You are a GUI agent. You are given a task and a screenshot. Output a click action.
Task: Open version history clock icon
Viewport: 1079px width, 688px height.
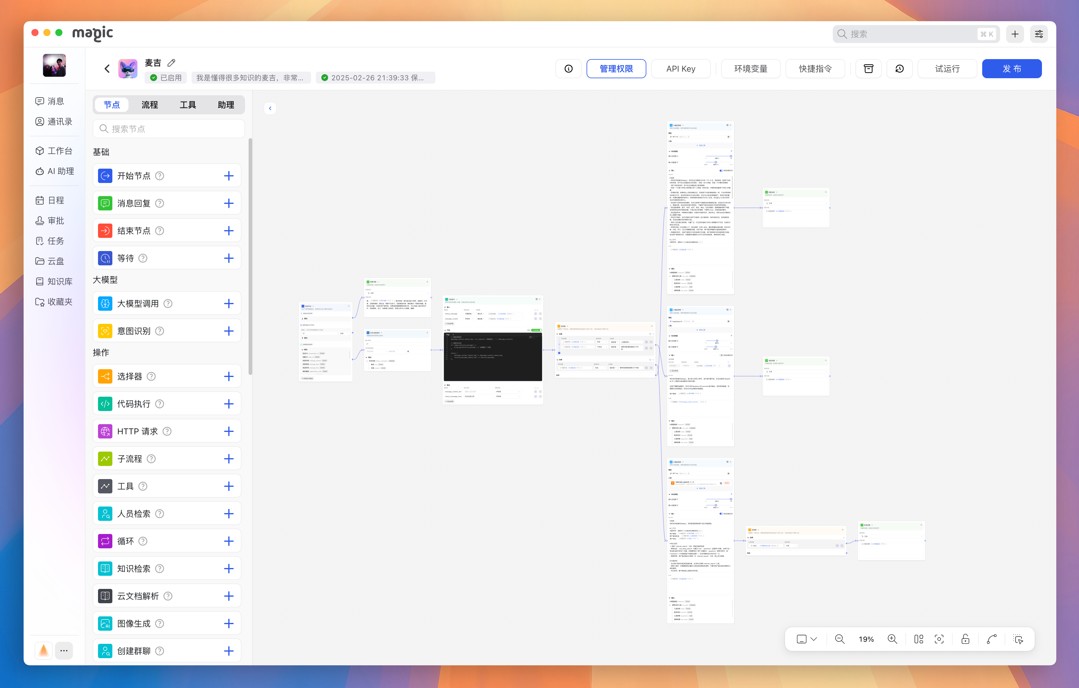pyautogui.click(x=899, y=68)
